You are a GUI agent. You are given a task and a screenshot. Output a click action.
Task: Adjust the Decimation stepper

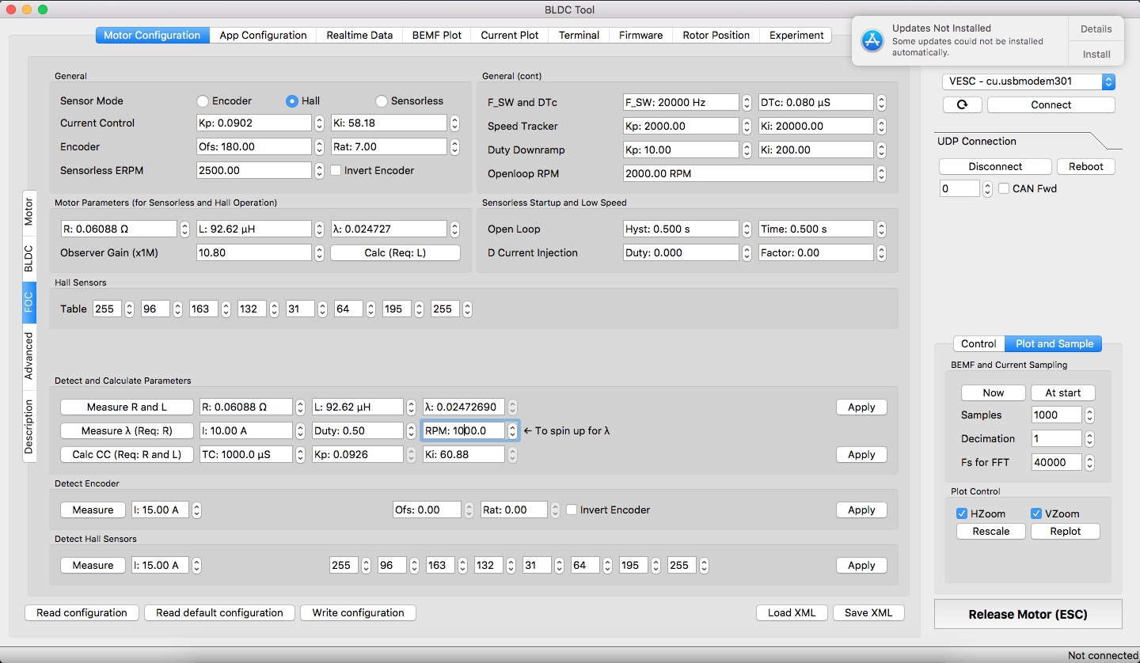1089,439
